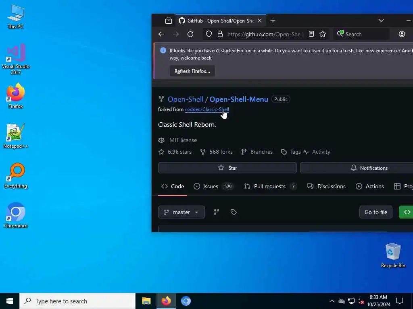This screenshot has width=413, height=309.
Task: Open Everything search desktop shortcut
Action: coord(16,176)
